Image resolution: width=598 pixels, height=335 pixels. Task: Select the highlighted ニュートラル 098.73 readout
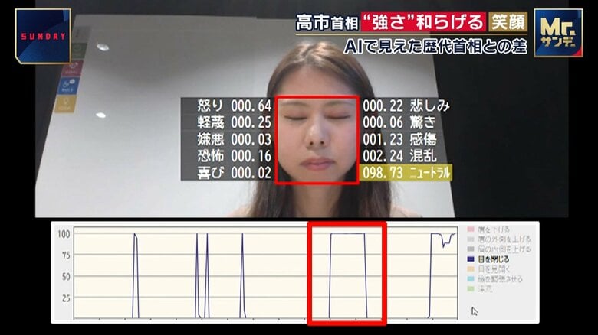coord(406,172)
